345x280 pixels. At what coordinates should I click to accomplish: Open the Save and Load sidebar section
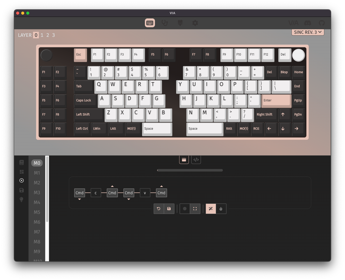[22, 190]
